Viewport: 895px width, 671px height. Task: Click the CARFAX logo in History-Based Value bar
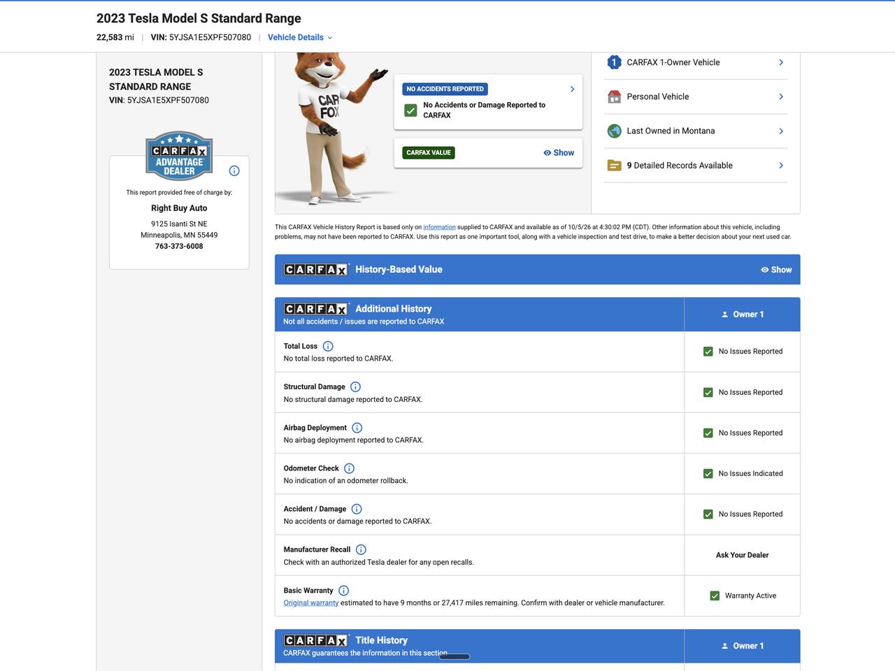[315, 269]
